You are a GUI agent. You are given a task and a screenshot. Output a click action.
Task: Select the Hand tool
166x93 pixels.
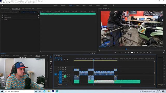click(x=51, y=71)
